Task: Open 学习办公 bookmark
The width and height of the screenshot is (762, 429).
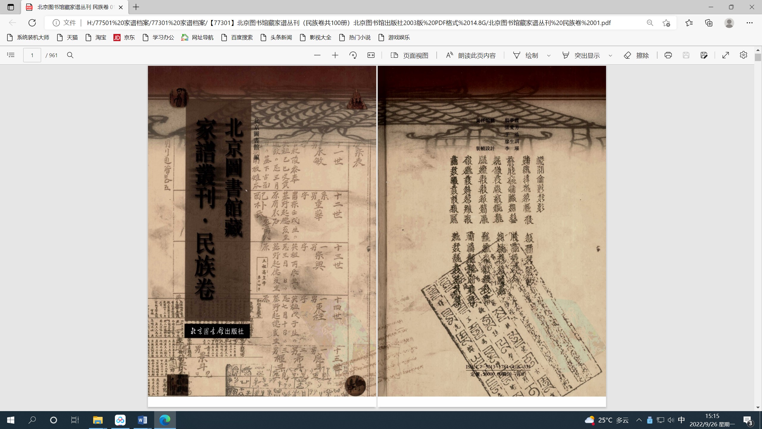Action: (158, 38)
